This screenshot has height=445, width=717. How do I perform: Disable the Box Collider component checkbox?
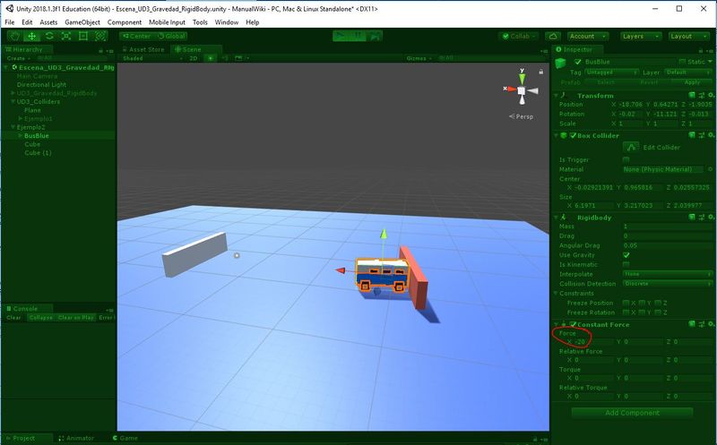[573, 135]
